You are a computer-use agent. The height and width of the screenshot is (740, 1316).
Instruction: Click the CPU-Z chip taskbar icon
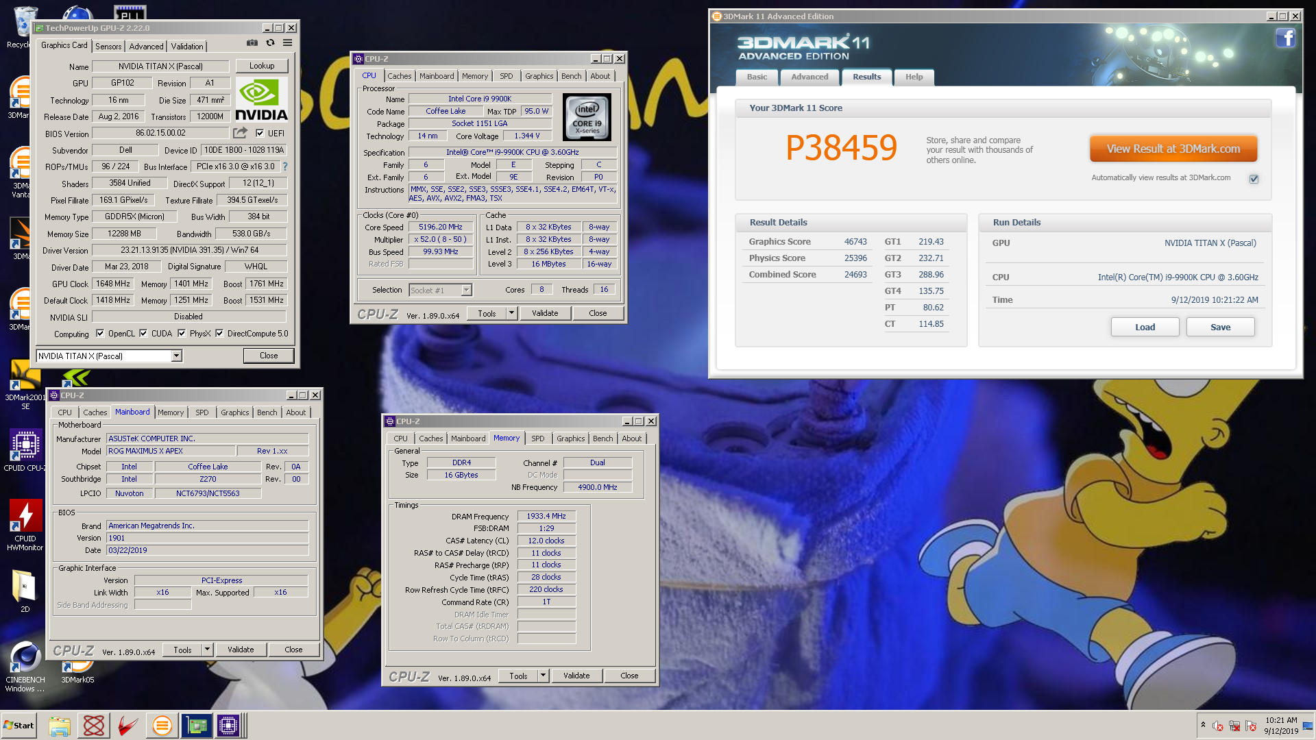pos(228,726)
